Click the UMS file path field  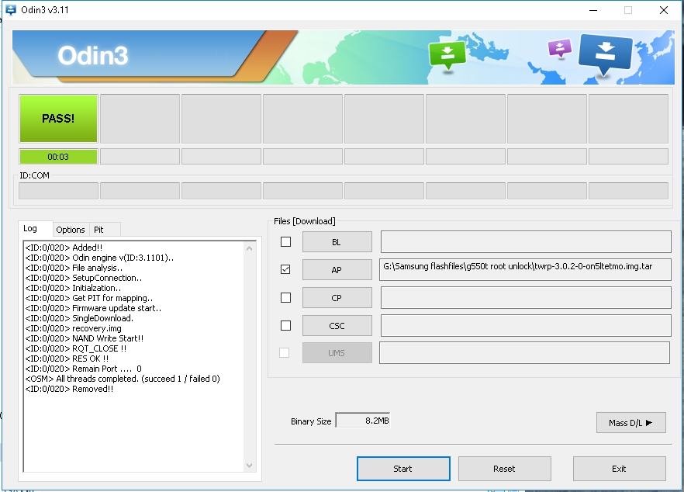pyautogui.click(x=524, y=353)
